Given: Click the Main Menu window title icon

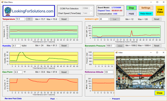Looking at the screenshot, I should point(2,2).
